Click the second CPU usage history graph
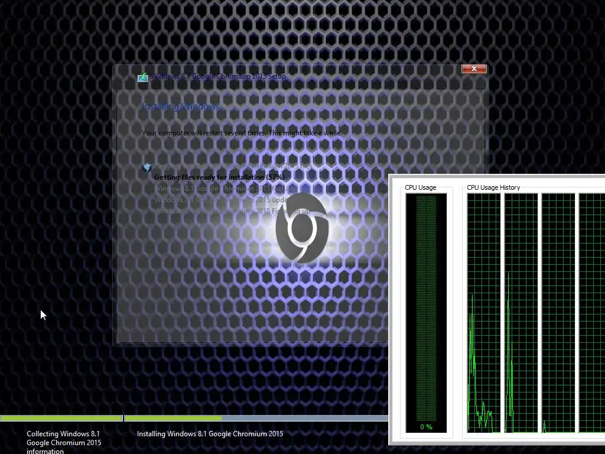This screenshot has width=605, height=454. (521, 313)
